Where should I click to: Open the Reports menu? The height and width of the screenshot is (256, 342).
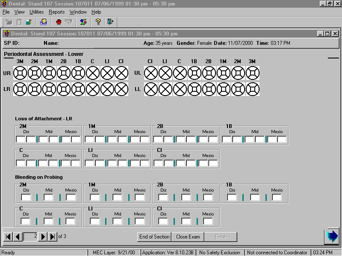[56, 12]
